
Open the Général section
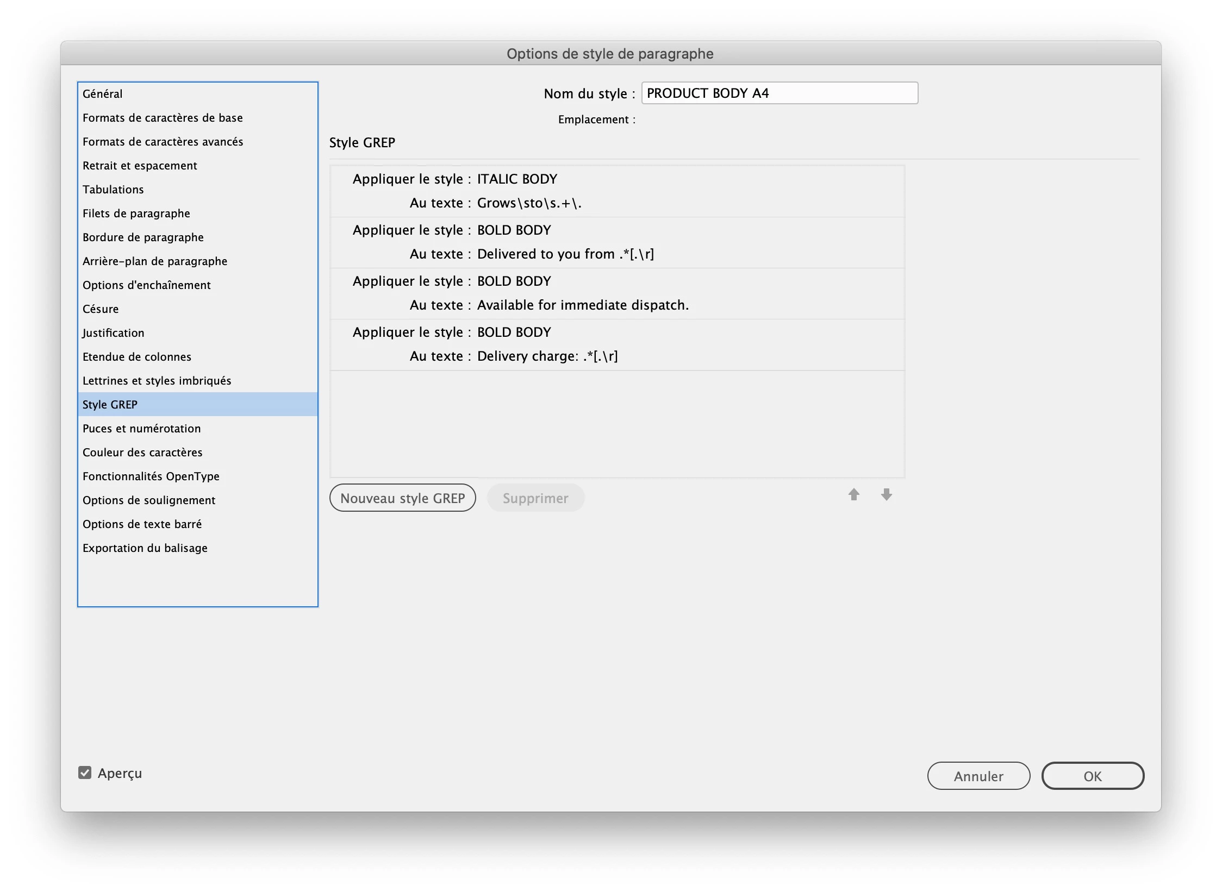pos(103,93)
